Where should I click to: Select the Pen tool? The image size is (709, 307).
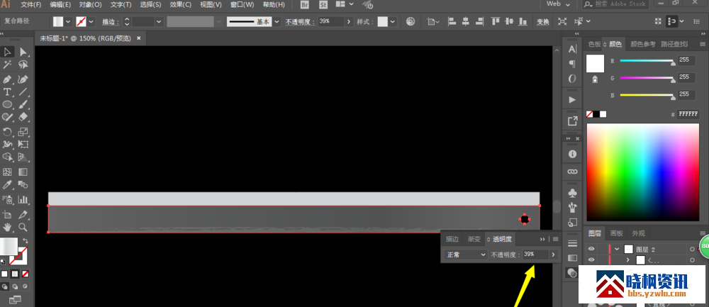8,79
